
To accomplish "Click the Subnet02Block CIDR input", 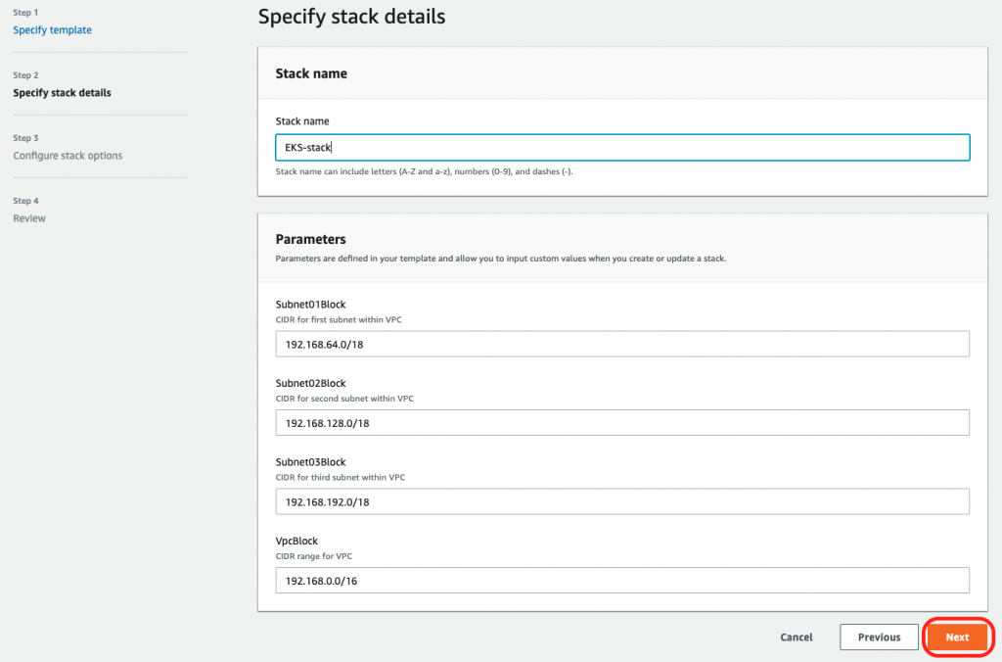I will (x=621, y=422).
